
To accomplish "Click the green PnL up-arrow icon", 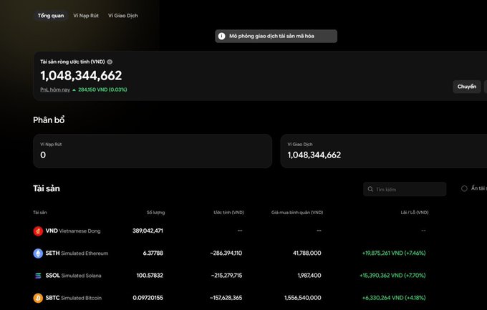I will coord(74,89).
